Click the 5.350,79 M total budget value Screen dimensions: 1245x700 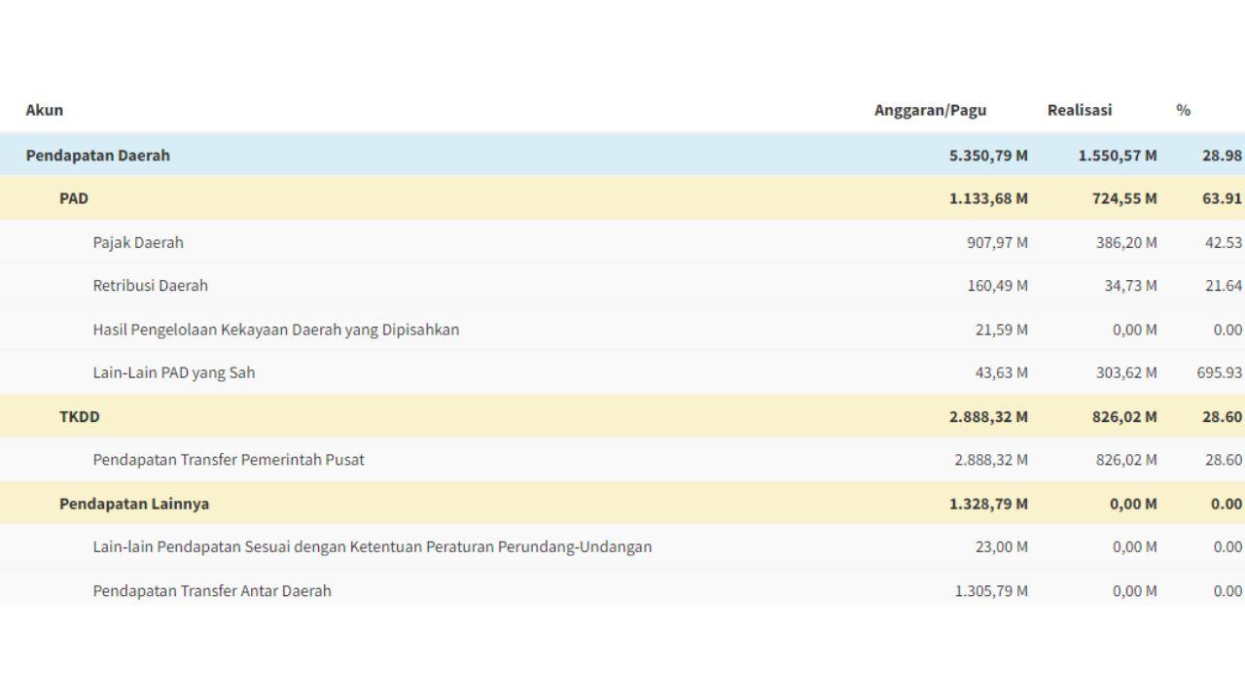988,156
